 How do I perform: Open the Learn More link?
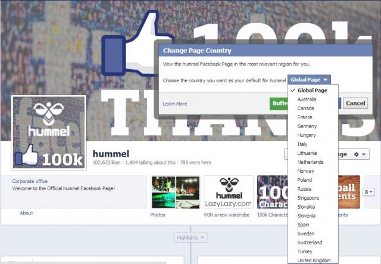175,104
